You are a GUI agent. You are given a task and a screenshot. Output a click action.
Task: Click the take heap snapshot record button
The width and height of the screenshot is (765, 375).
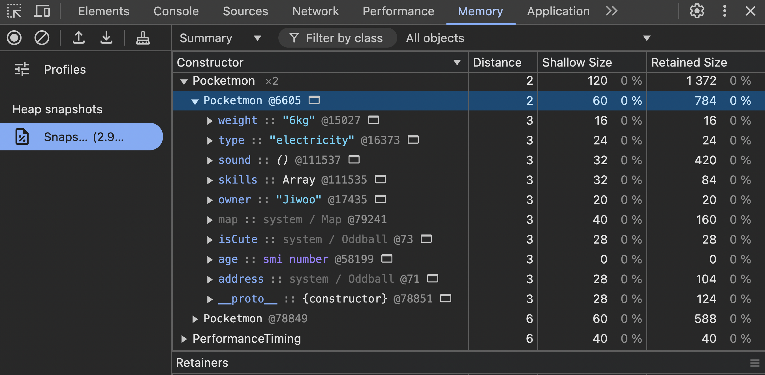coord(14,38)
